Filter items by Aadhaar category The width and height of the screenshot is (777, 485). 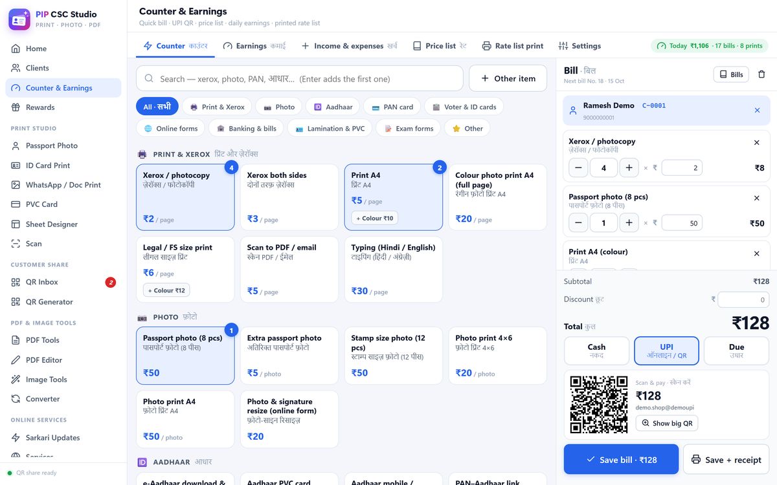(x=333, y=107)
